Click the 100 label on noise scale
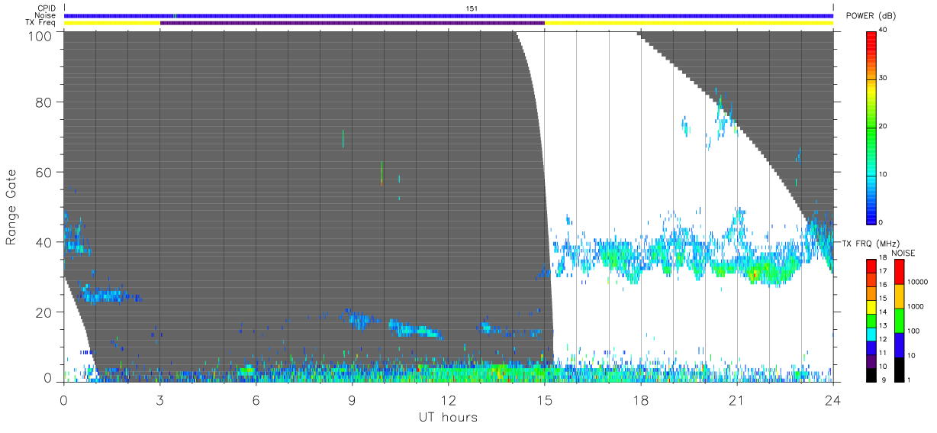The image size is (937, 433). 913,331
